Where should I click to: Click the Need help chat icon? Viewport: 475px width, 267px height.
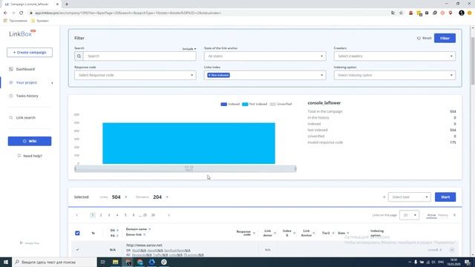(x=19, y=156)
